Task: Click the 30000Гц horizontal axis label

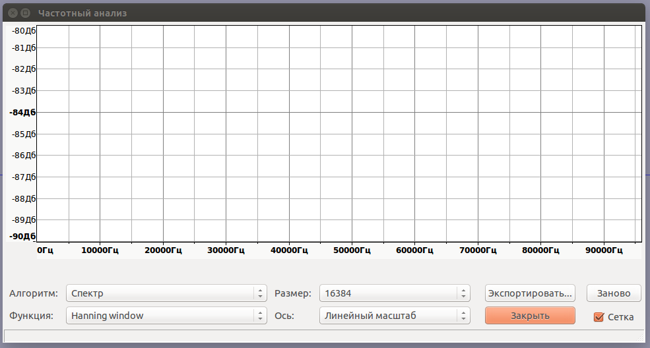Action: tap(226, 250)
